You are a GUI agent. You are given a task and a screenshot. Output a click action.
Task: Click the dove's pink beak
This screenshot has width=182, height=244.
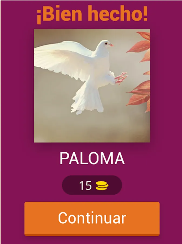pyautogui.click(x=111, y=45)
